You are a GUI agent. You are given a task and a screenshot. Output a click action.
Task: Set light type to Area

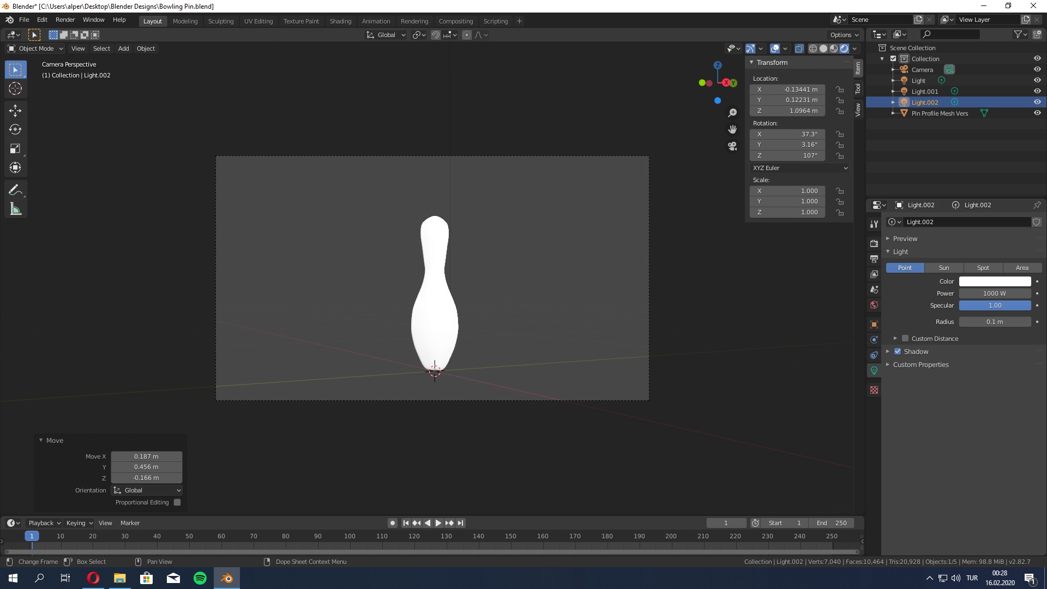[1022, 268]
